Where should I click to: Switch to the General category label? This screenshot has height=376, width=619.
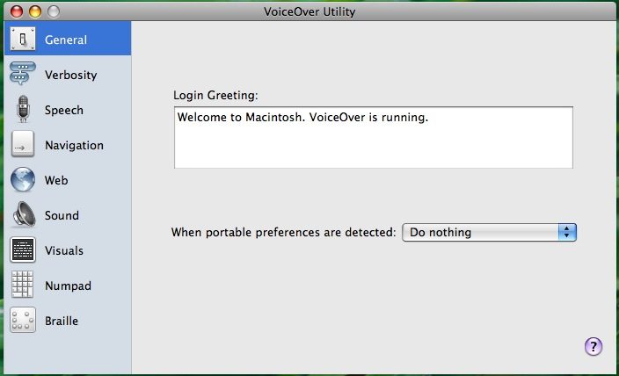66,40
